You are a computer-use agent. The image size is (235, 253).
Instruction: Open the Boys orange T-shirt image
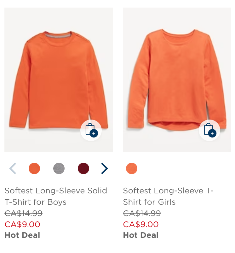tap(59, 80)
